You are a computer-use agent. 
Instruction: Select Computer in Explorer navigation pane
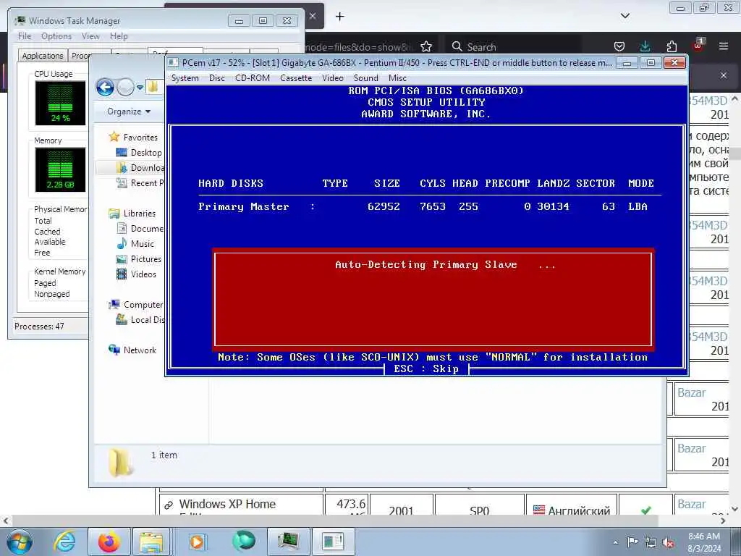coord(143,305)
